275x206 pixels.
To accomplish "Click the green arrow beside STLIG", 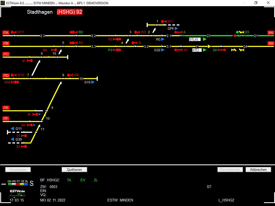I will pyautogui.click(x=205, y=39).
